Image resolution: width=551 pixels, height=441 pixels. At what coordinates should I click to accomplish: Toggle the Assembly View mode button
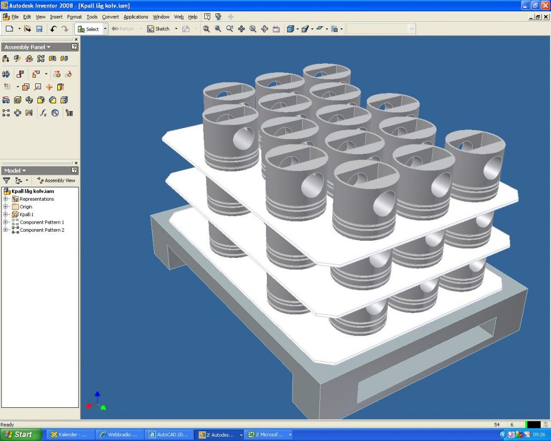point(56,181)
